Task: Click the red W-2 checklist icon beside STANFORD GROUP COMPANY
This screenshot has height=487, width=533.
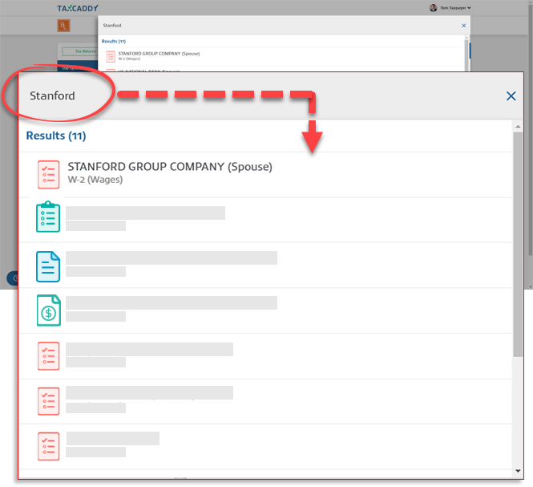Action: 48,175
